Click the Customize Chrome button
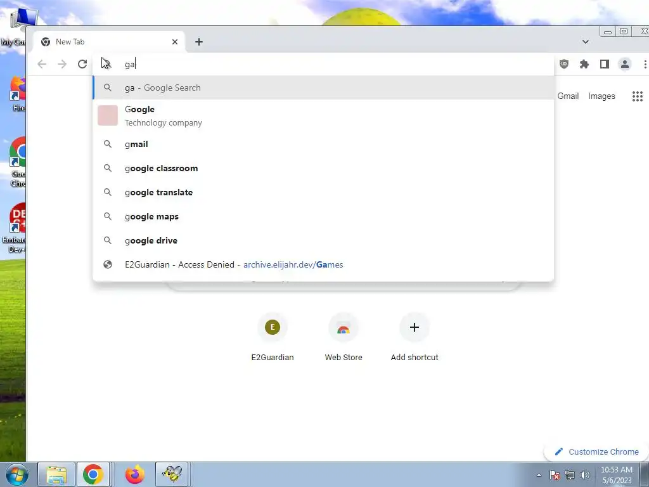 tap(597, 451)
